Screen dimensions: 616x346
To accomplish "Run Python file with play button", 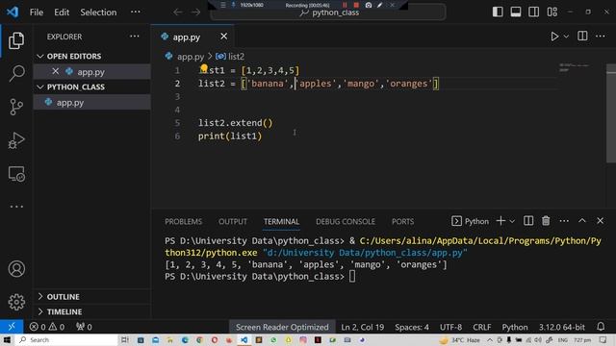I will point(554,37).
